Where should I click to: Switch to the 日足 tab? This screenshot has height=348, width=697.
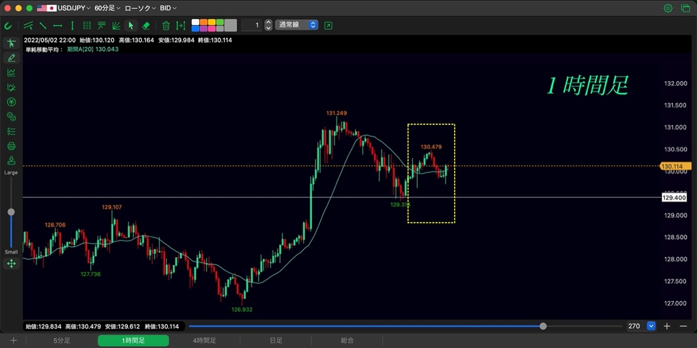coord(276,340)
